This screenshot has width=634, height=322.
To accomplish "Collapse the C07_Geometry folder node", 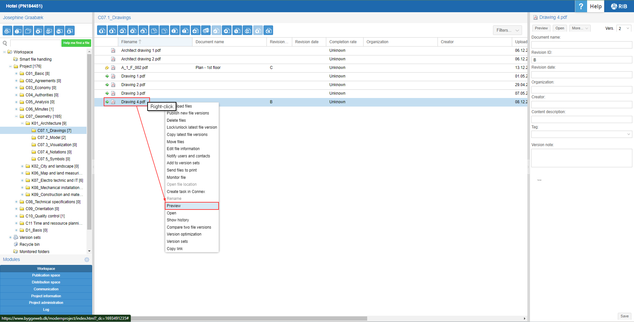I will point(16,116).
